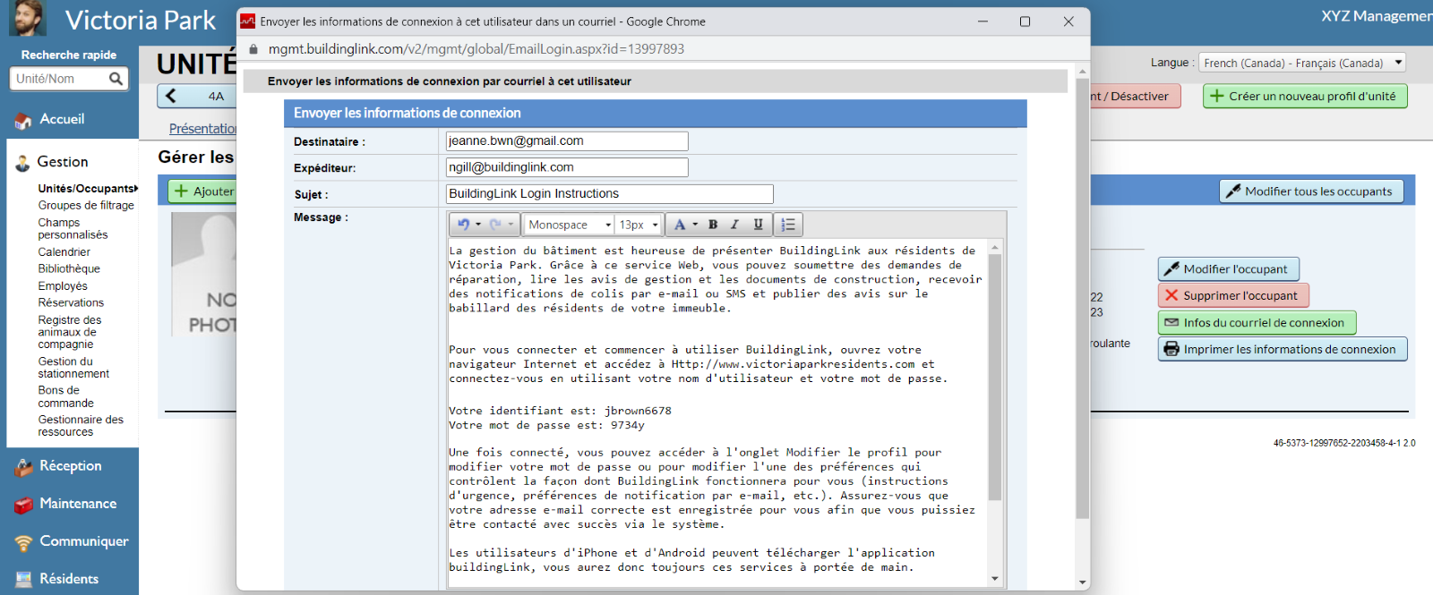Image resolution: width=1433 pixels, height=595 pixels.
Task: Toggle bold formatting
Action: [713, 225]
